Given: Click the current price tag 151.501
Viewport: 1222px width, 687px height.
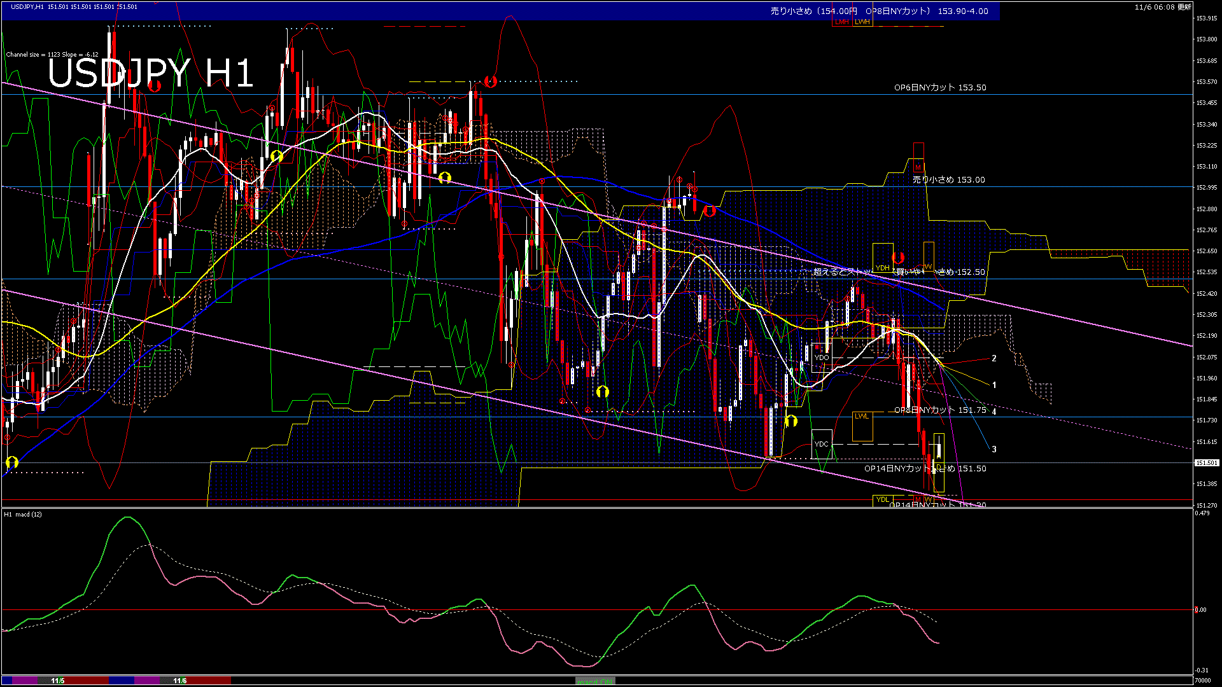Looking at the screenshot, I should [x=1206, y=463].
